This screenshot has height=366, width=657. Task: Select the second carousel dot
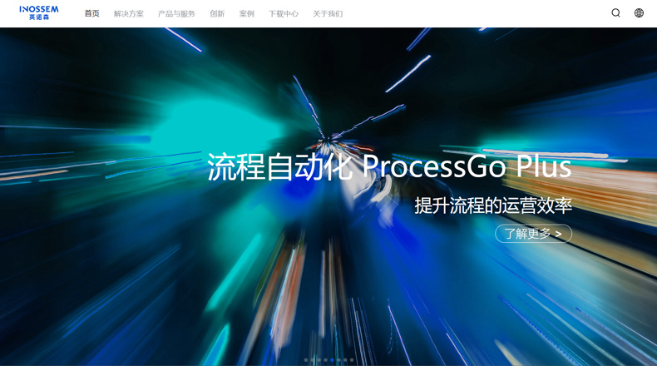(x=313, y=360)
